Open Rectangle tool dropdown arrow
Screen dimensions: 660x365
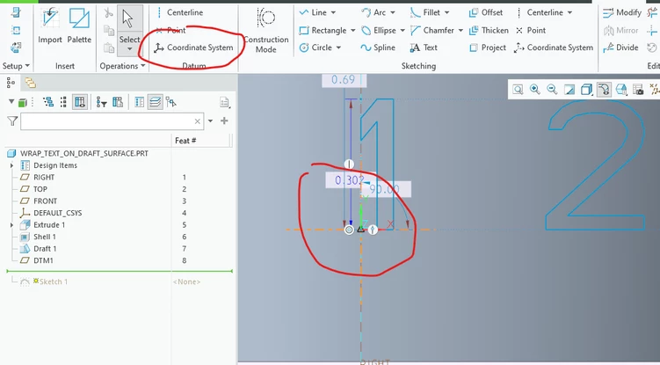(x=352, y=31)
